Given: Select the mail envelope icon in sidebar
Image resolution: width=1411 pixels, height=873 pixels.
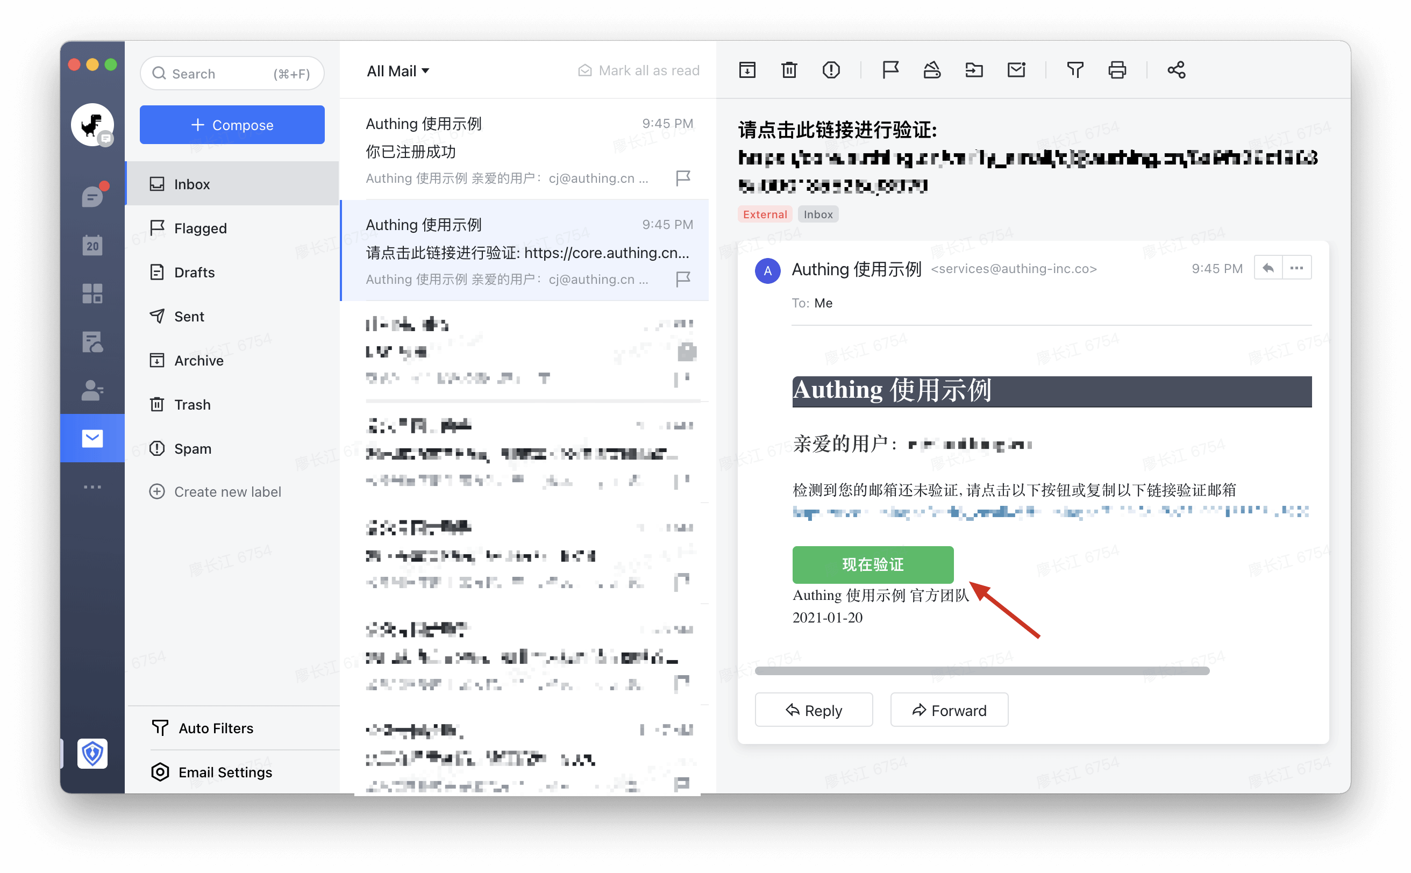Looking at the screenshot, I should click(x=92, y=438).
